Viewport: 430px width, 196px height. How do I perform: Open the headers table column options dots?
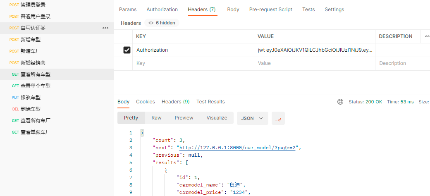(x=427, y=36)
